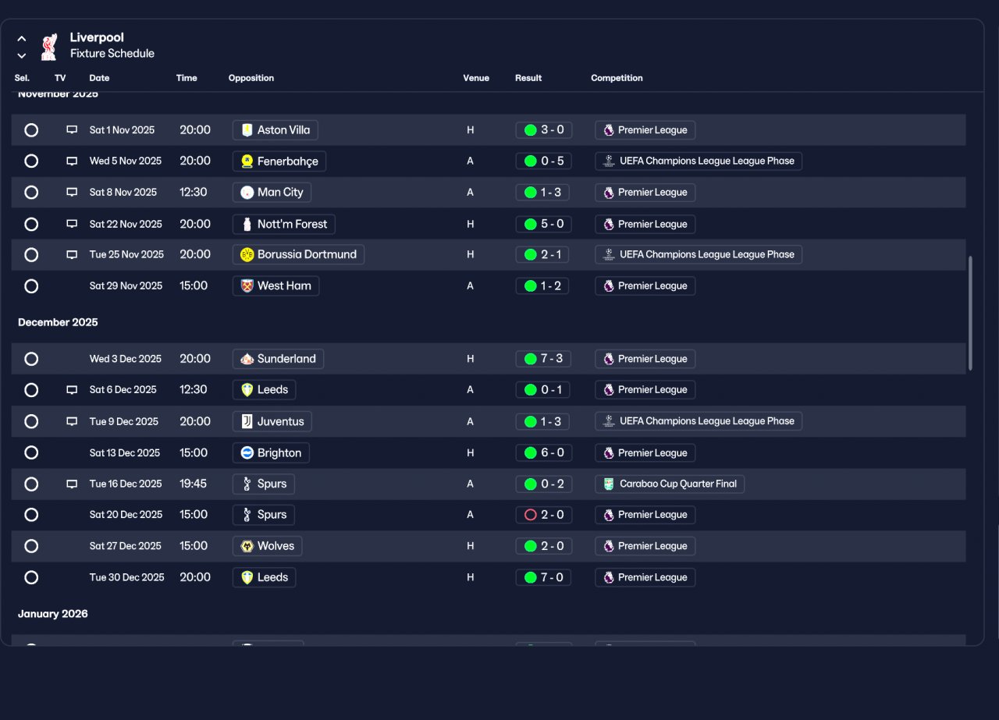Sort fixtures by the Date column header
999x720 pixels.
(x=99, y=78)
